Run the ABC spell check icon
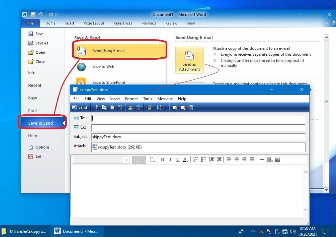336x237 pixels. click(139, 107)
